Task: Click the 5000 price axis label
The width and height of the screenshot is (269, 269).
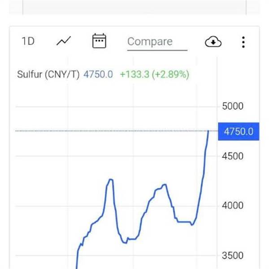Action: tap(233, 106)
